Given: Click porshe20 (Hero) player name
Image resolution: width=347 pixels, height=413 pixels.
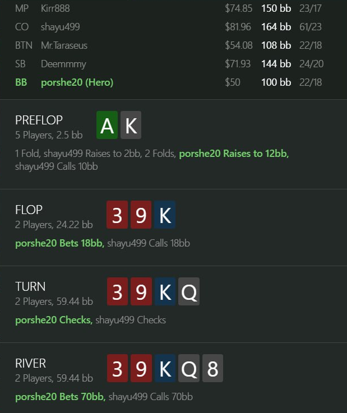Looking at the screenshot, I should pyautogui.click(x=77, y=82).
